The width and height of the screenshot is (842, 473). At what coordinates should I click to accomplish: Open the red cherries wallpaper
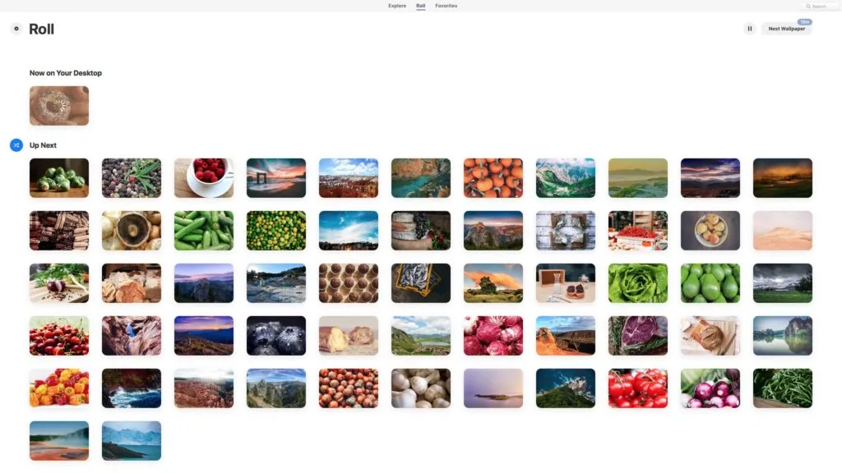59,336
